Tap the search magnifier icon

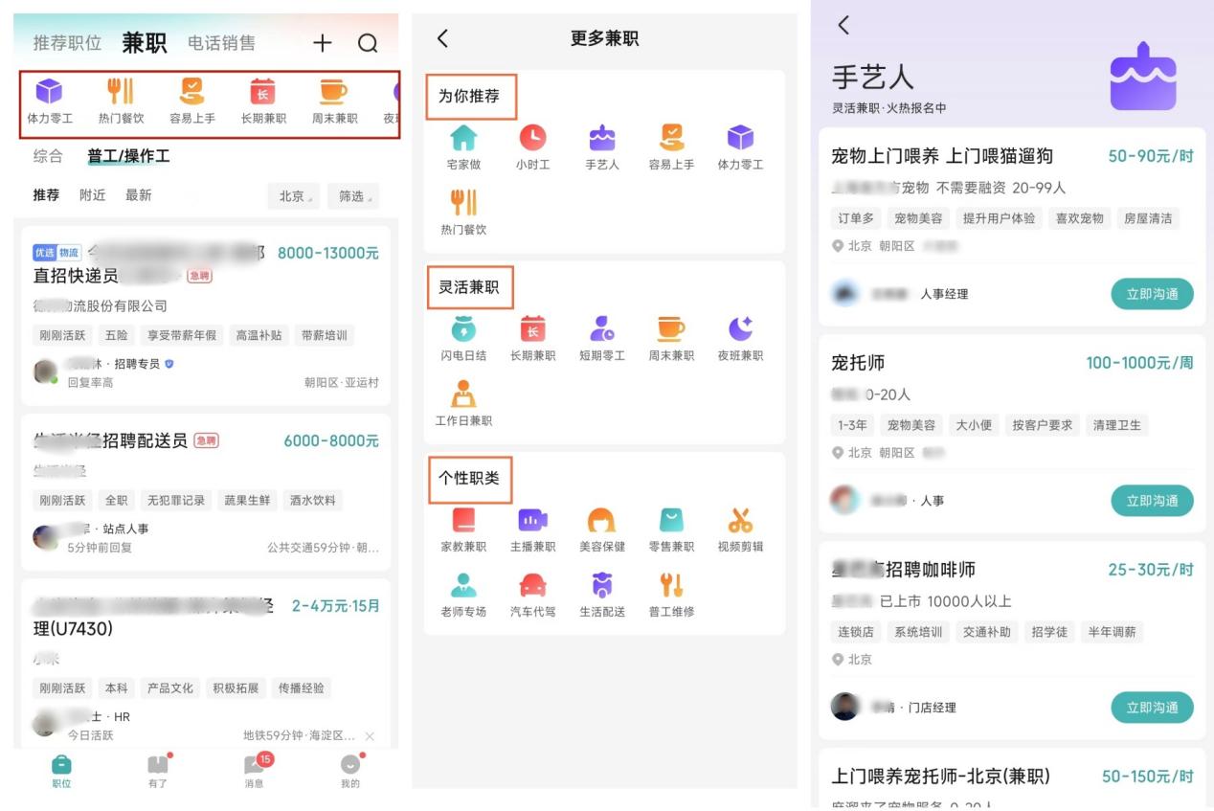tap(368, 43)
